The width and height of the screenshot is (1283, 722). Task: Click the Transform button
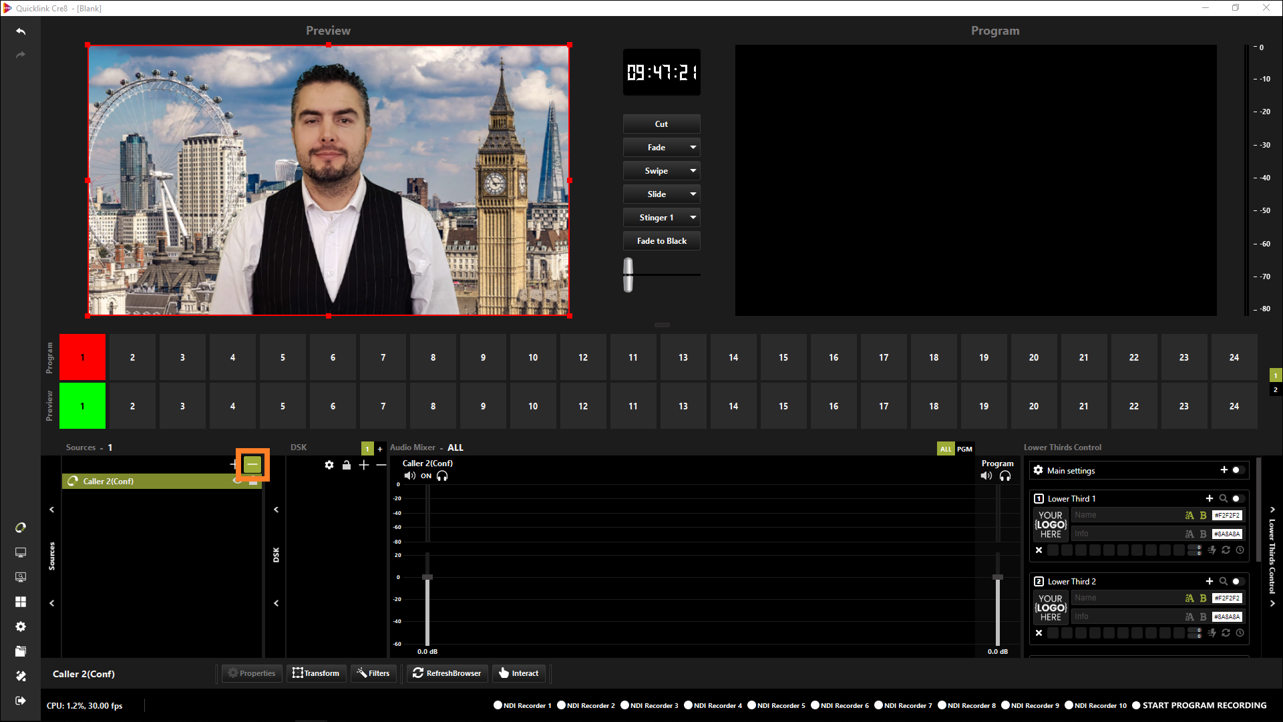tap(316, 673)
